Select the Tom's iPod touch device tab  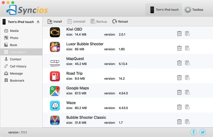coord(164,10)
